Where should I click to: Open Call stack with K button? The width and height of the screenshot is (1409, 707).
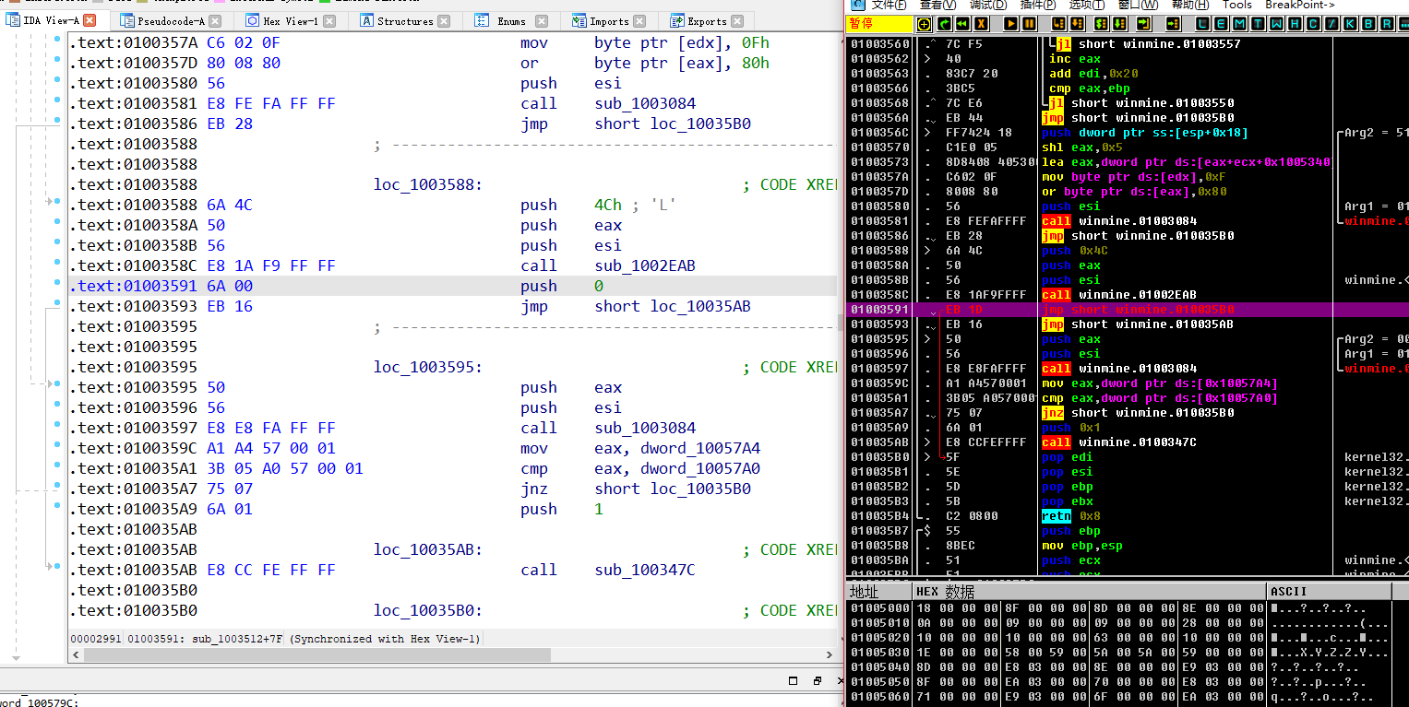pos(1351,24)
